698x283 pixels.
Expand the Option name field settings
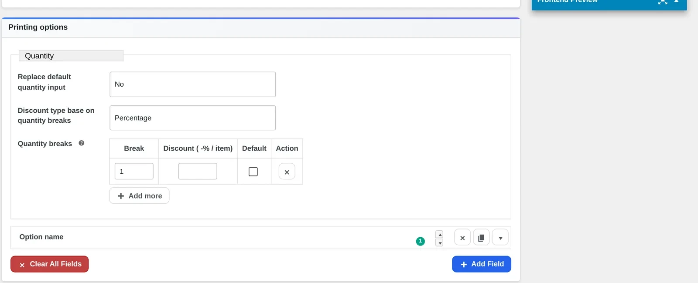tap(500, 238)
